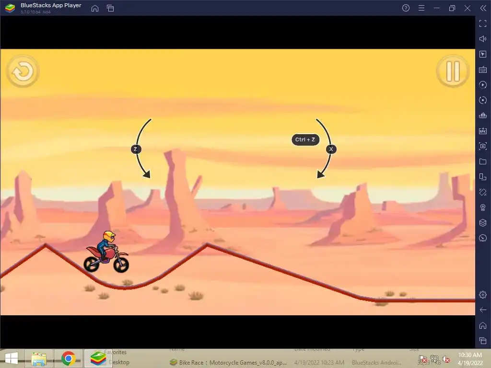Screen dimensions: 491x368
Task: Open the multi-instance tabs icon in the title bar
Action: [x=110, y=8]
